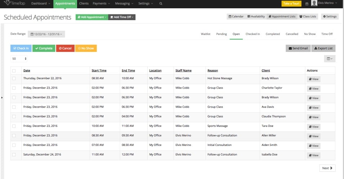Screen dimensions: 344x179
Task: Expand the top Settings menu
Action: click(x=146, y=4)
